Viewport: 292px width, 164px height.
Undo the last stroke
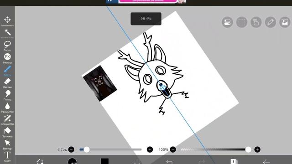coord(169,162)
